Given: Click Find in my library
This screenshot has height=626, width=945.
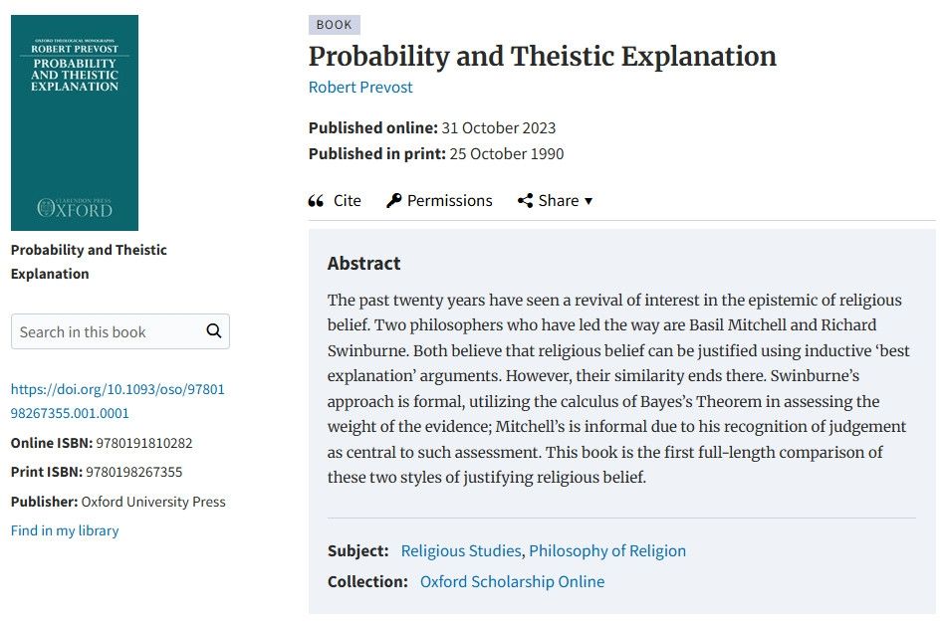Looking at the screenshot, I should pos(65,530).
